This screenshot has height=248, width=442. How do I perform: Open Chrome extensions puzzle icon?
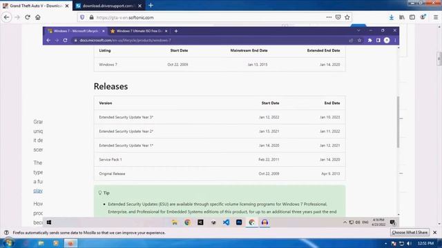(x=369, y=40)
